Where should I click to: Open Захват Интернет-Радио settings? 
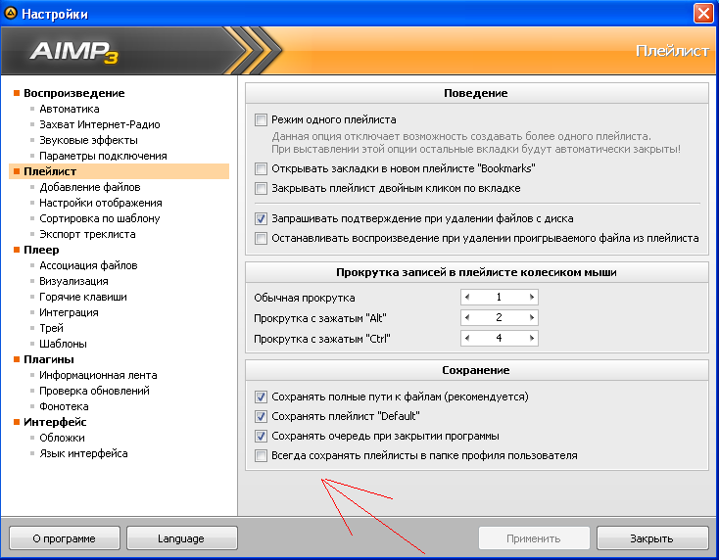[x=100, y=124]
